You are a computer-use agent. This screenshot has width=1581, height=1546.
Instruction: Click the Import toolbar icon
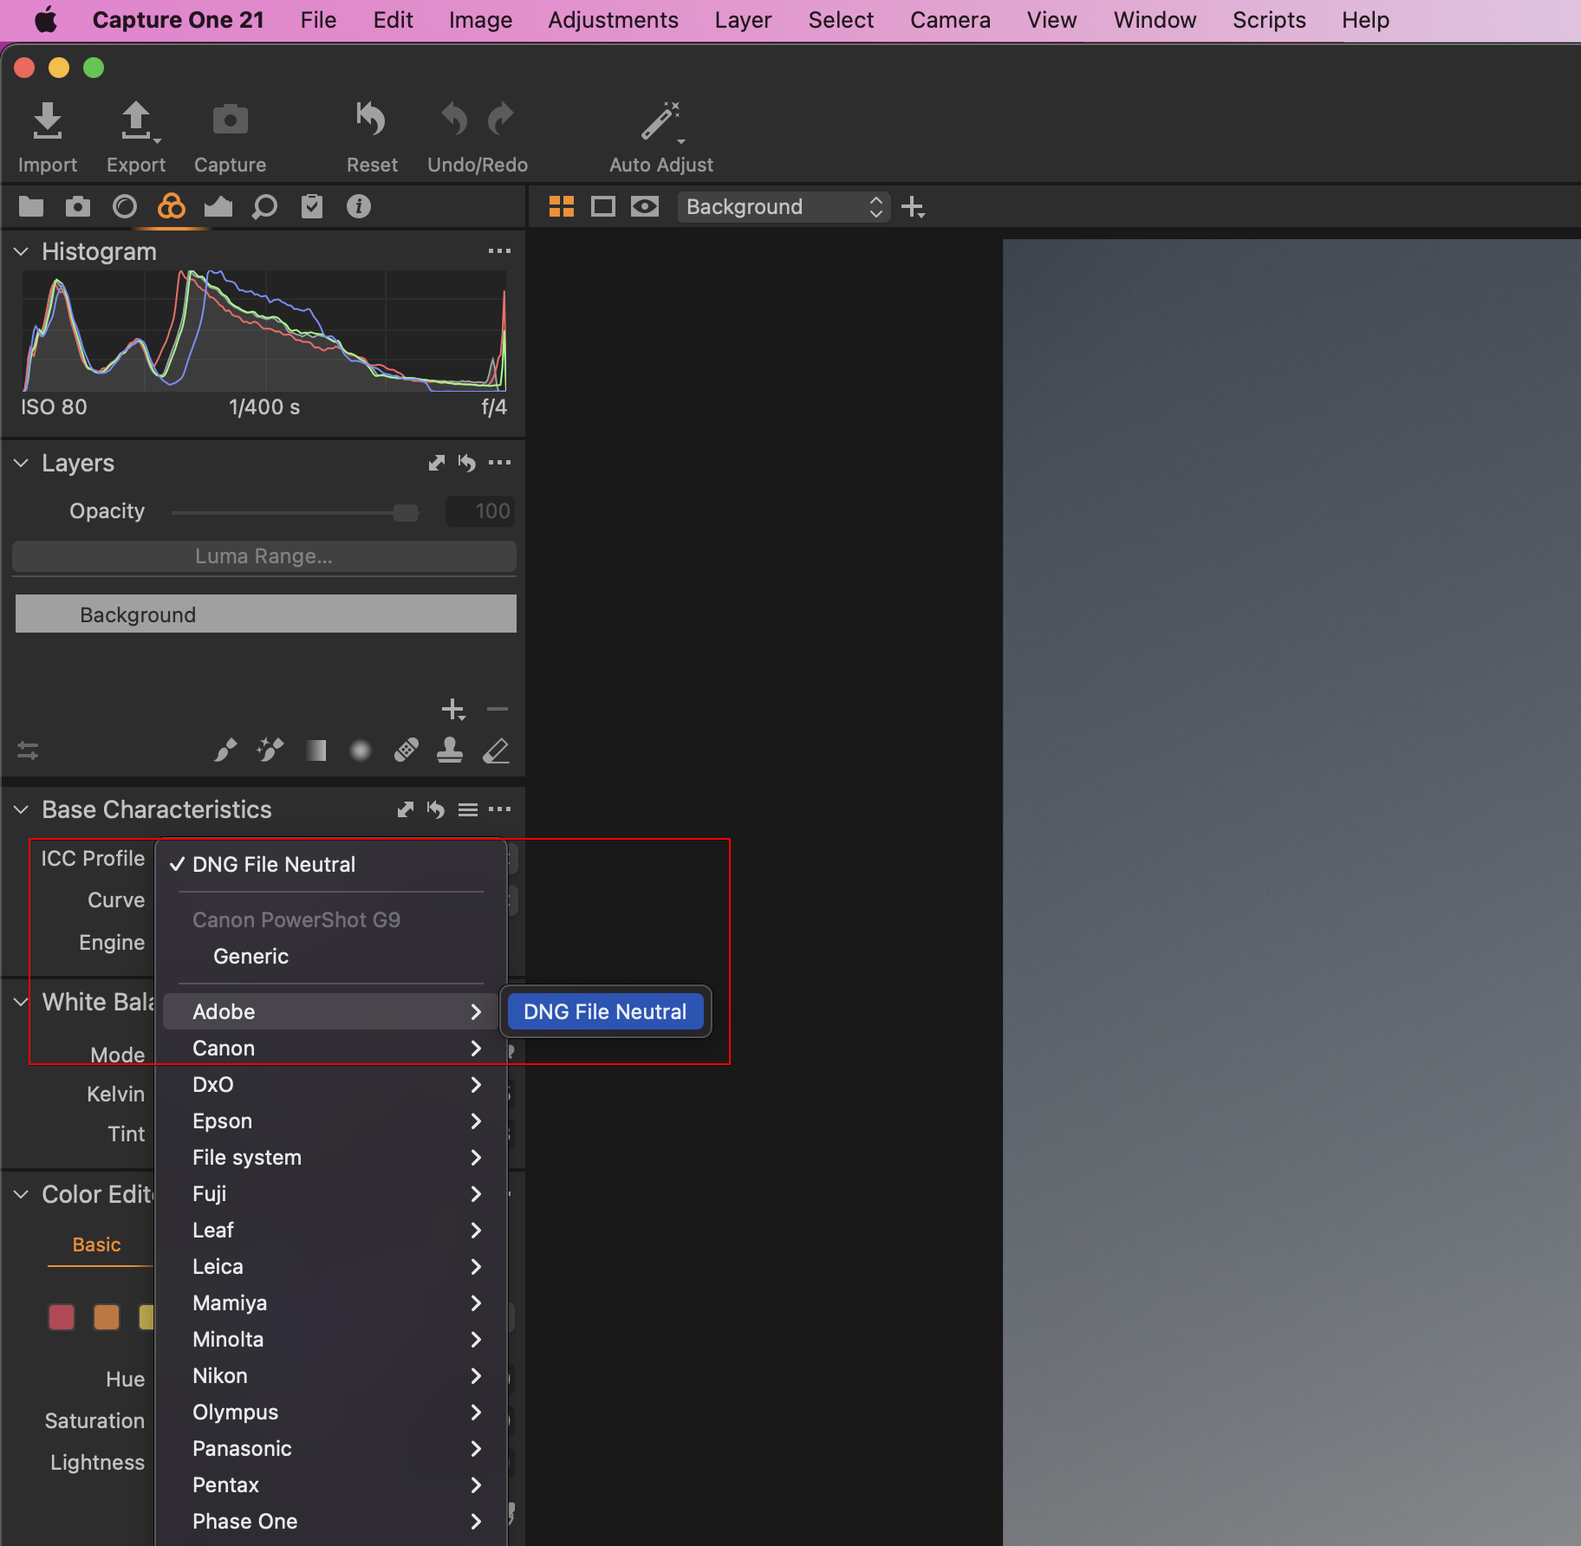pos(47,123)
